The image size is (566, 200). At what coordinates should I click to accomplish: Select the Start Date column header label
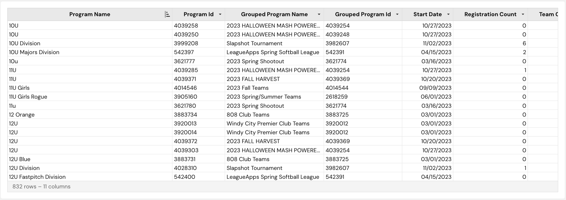(427, 14)
